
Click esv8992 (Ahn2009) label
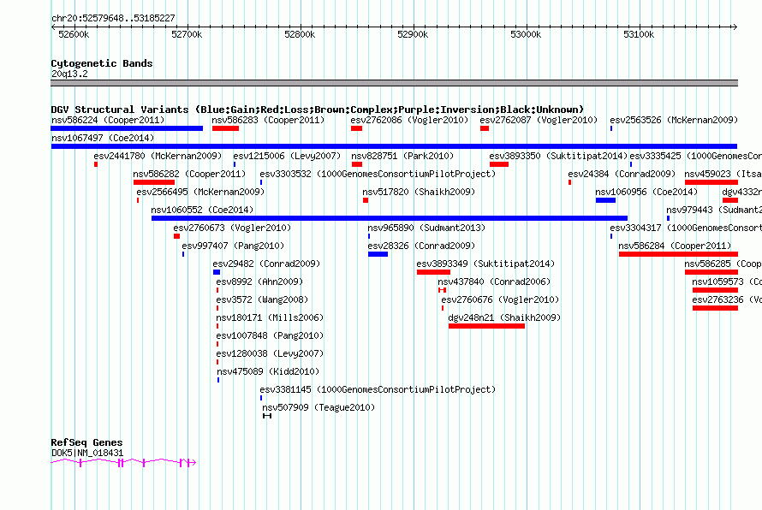coord(259,282)
